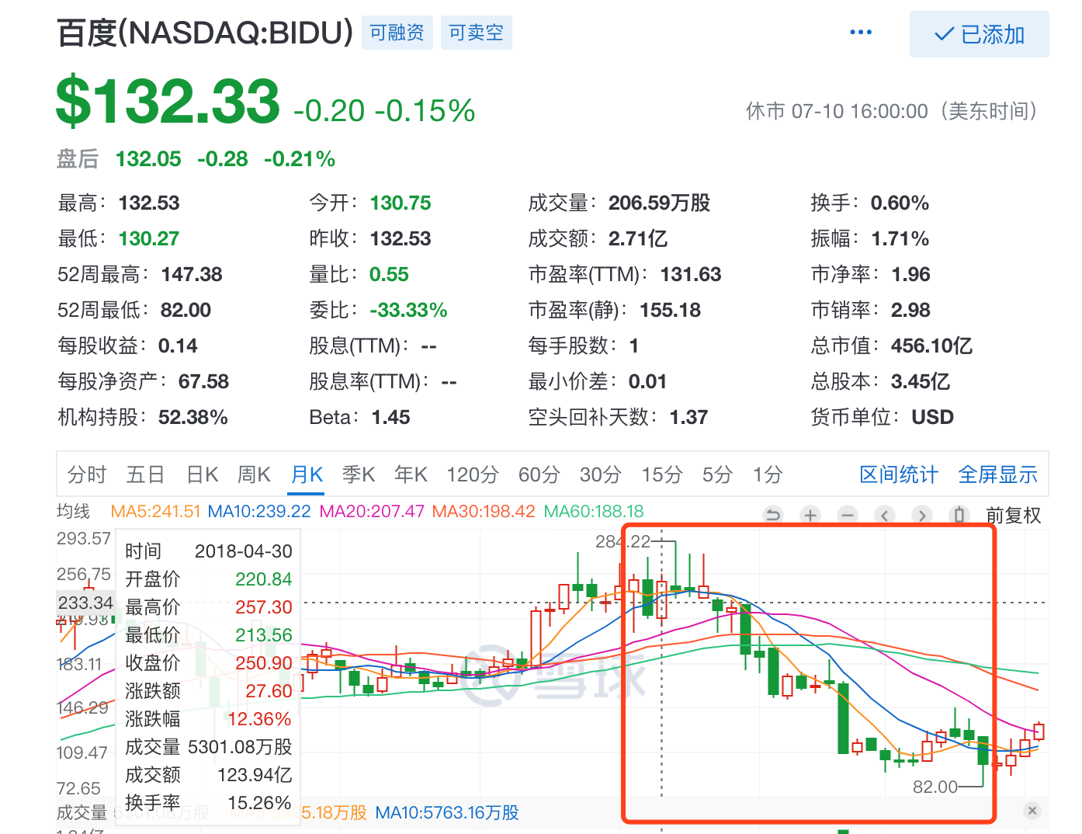Click the 换手 value 0.60%
Screen dimensions: 1082x834
tap(900, 203)
